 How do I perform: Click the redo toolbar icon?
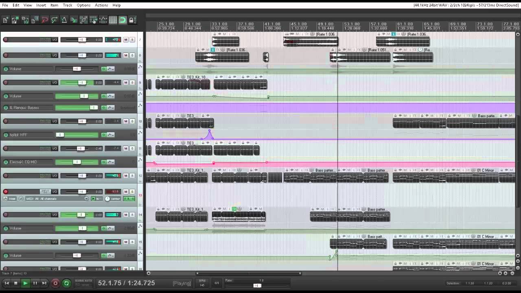pyautogui.click(x=54, y=20)
